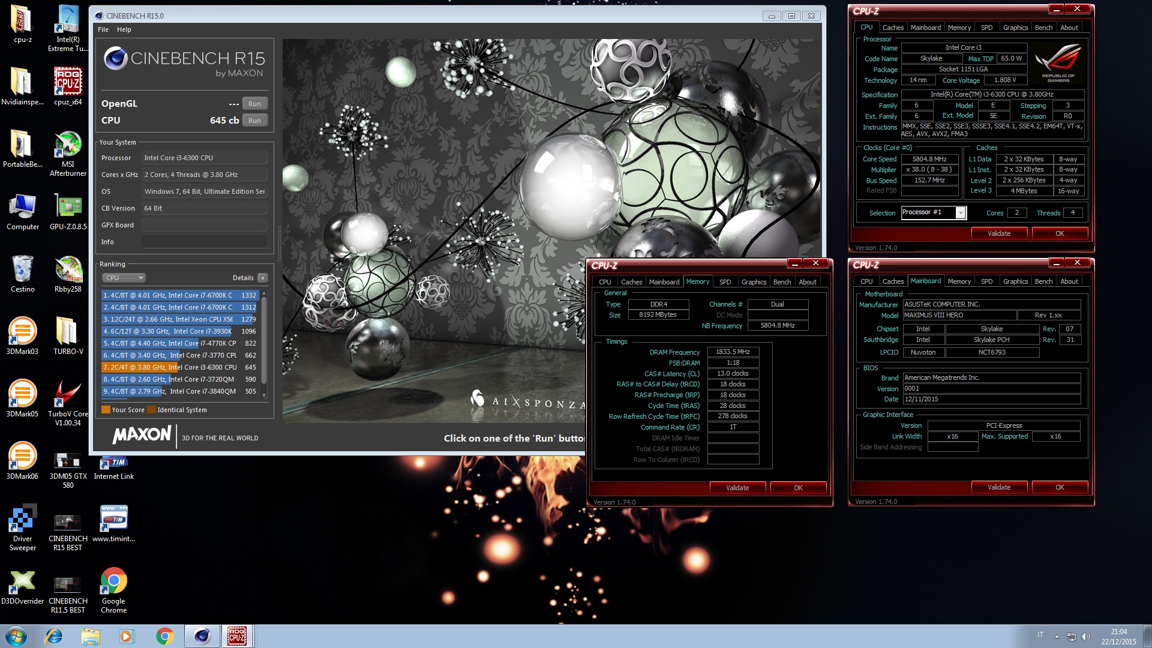Launch ROG cpuz_x64 desktop icon
The height and width of the screenshot is (648, 1152).
pos(68,86)
